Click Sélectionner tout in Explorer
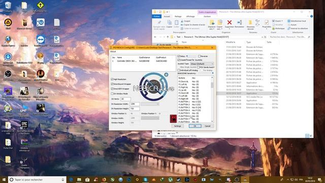 pyautogui.click(x=297, y=21)
